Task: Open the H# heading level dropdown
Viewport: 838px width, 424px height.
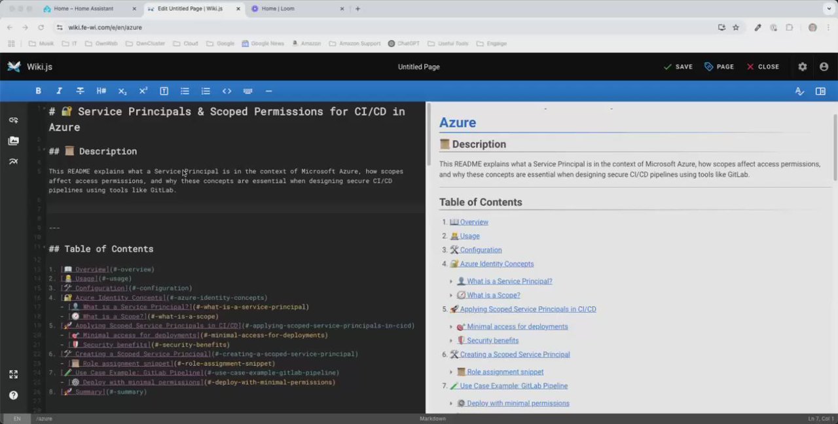Action: (101, 91)
